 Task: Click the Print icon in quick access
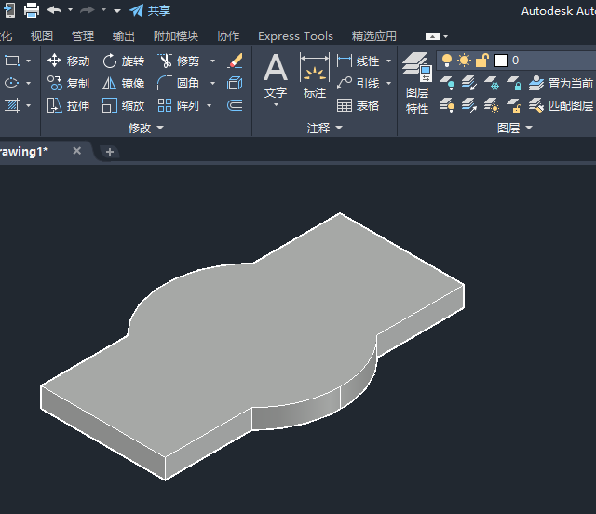pos(31,10)
